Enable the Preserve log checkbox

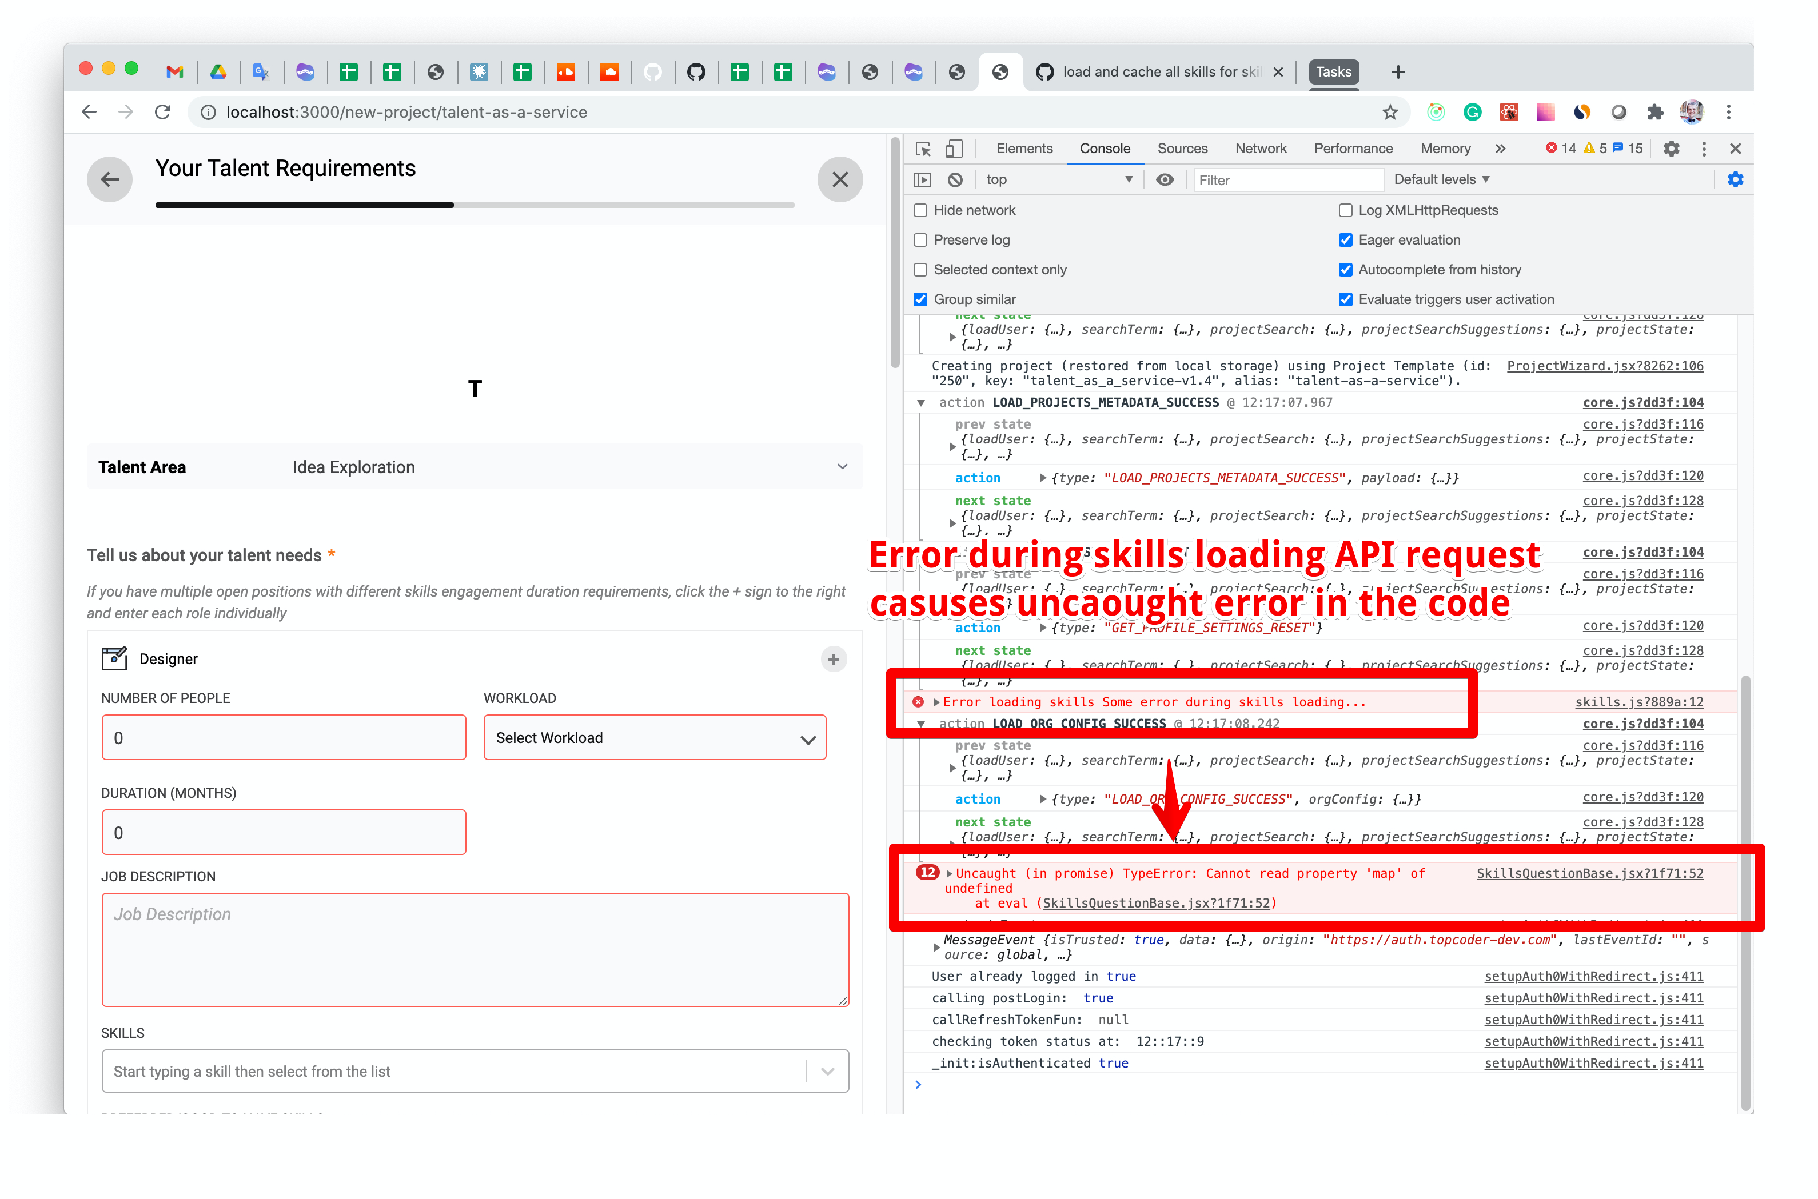click(920, 240)
